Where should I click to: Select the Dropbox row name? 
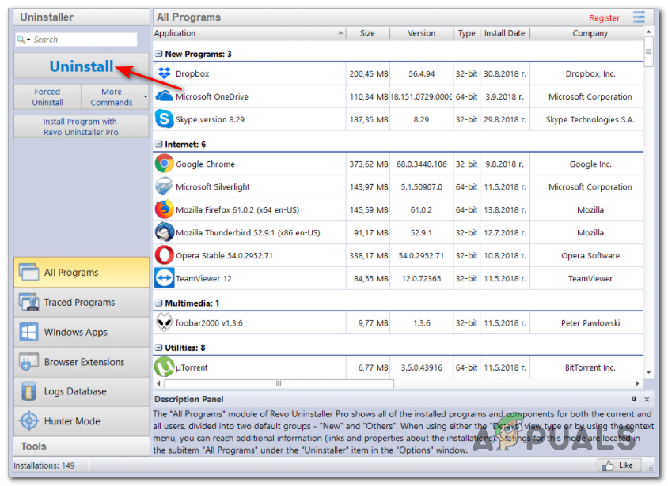(192, 73)
